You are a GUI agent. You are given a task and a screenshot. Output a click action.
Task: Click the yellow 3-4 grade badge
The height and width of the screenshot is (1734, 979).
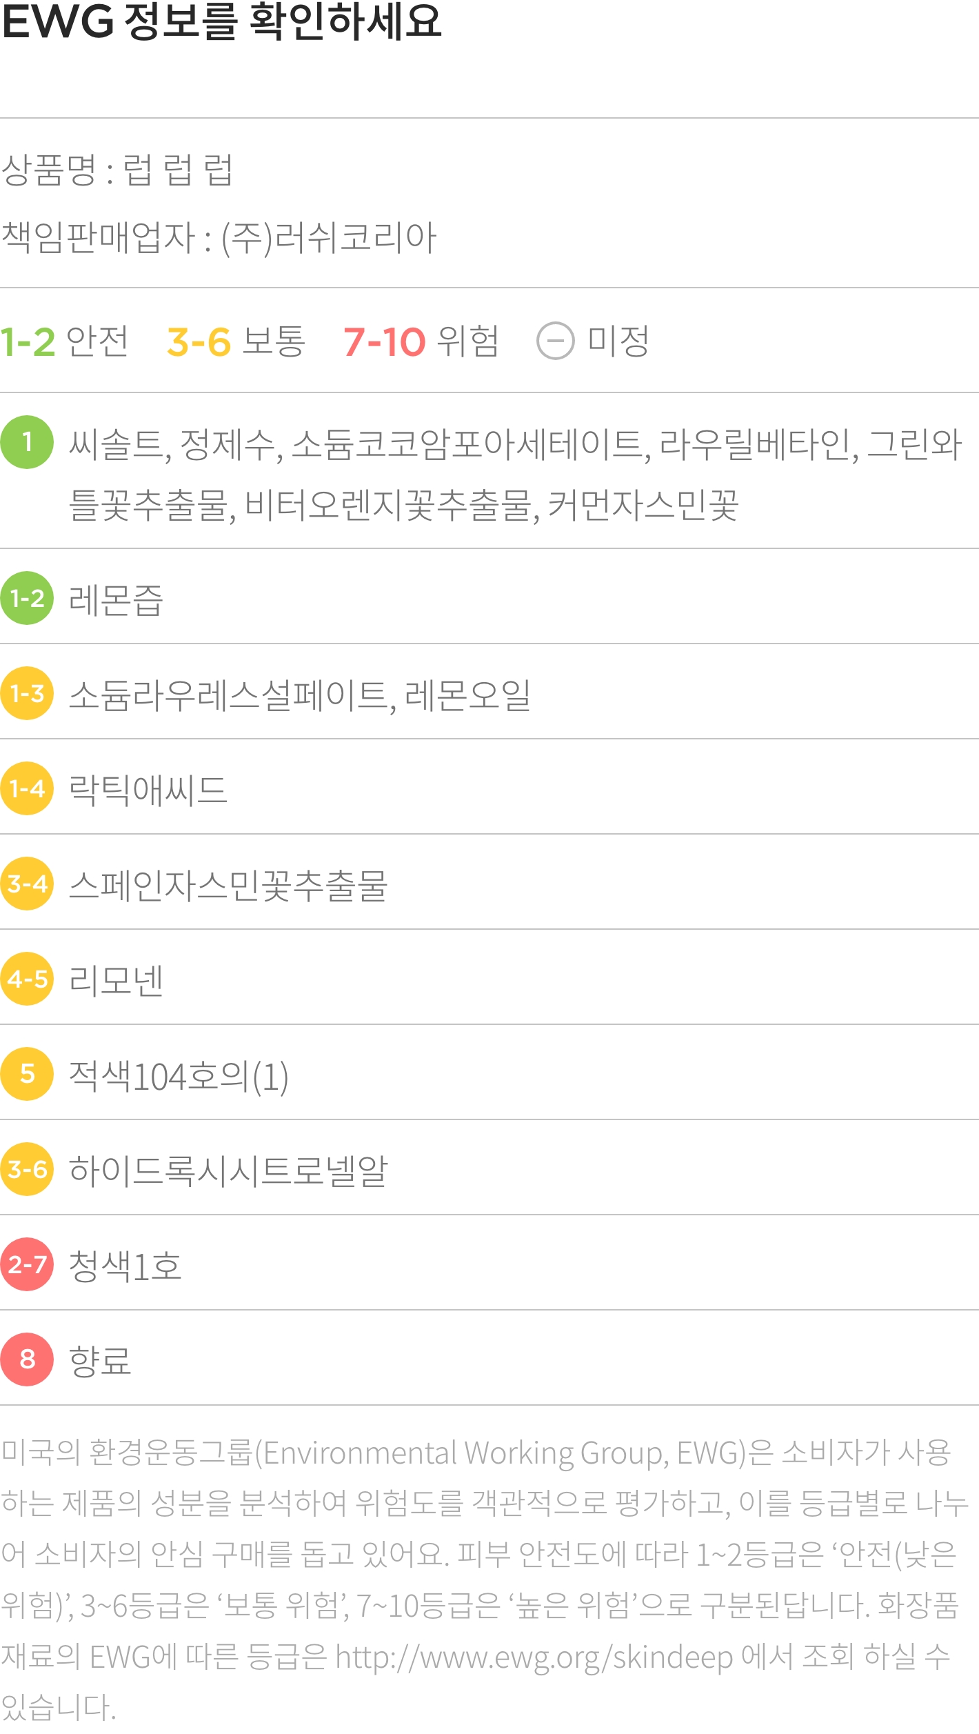pyautogui.click(x=27, y=884)
